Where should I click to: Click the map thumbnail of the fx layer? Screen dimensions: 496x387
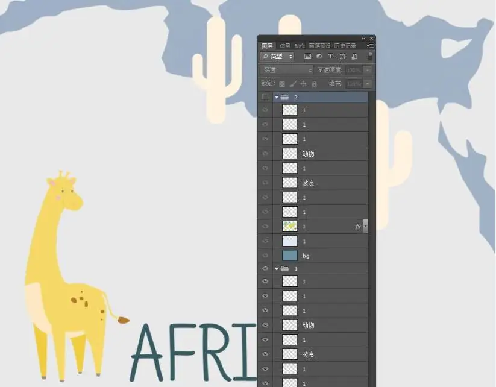point(290,226)
